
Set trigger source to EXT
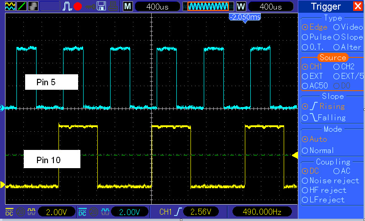312,76
